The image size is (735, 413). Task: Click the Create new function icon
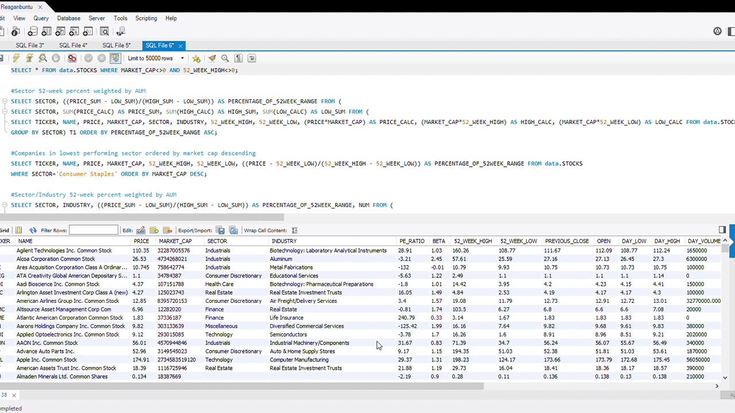coord(88,32)
